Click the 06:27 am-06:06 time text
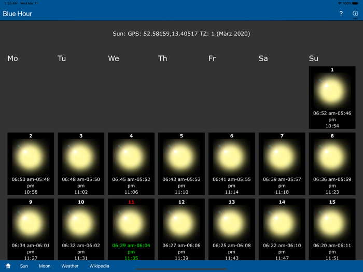This screenshot has width=363, height=272. point(181,246)
